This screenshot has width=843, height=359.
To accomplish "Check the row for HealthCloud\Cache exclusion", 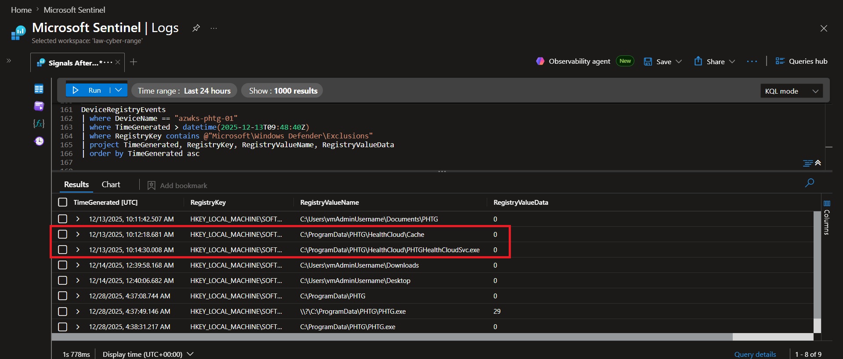I will [x=62, y=234].
